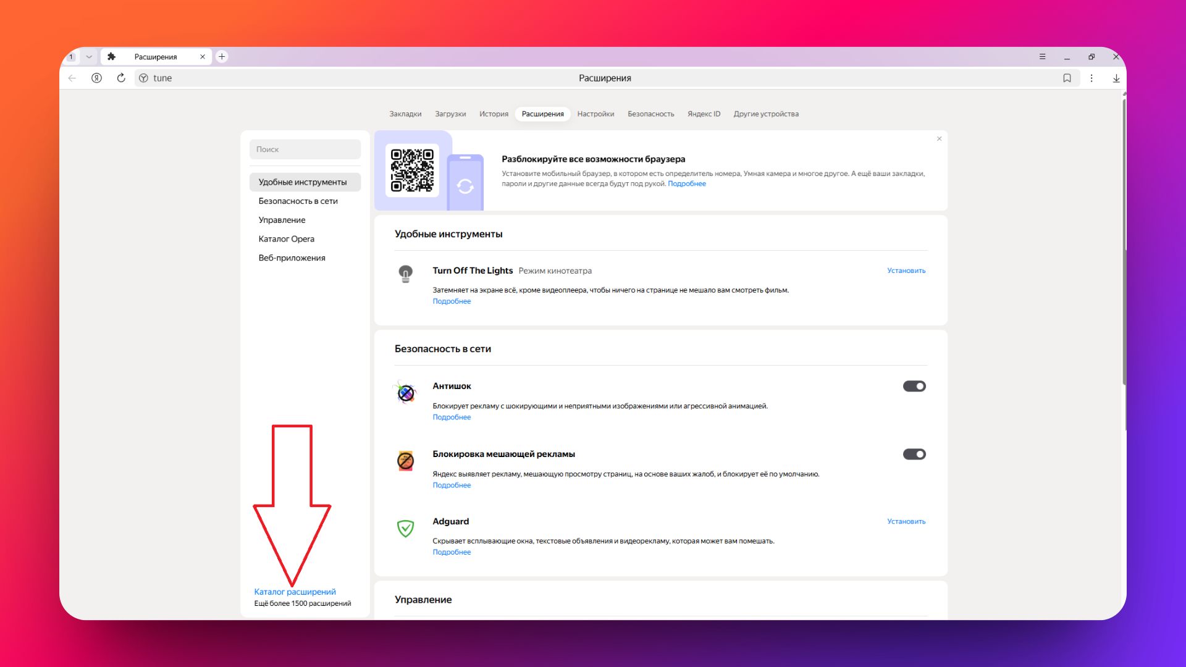Image resolution: width=1186 pixels, height=667 pixels.
Task: Install Turn Off The Lights via Установить
Action: pos(906,271)
